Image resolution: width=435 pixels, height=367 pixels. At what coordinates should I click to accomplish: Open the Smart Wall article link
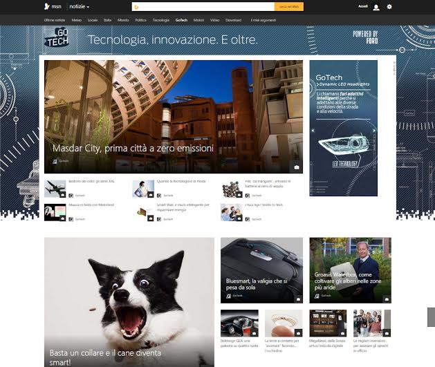click(x=183, y=207)
